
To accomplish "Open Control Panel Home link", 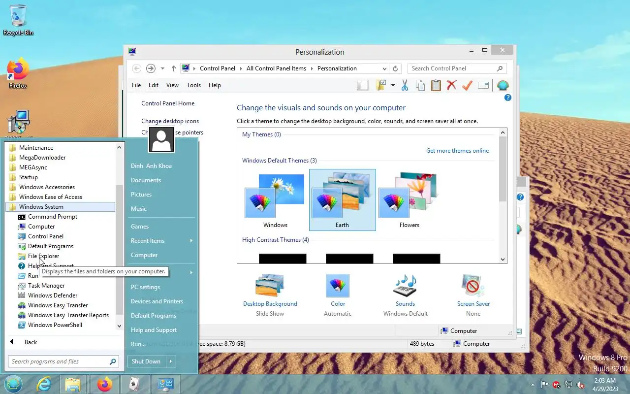I will (x=168, y=103).
